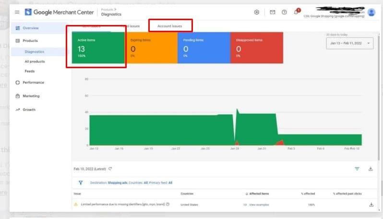Image resolution: width=383 pixels, height=219 pixels.
Task: Click the warning icon on the issue row
Action: [x=76, y=204]
